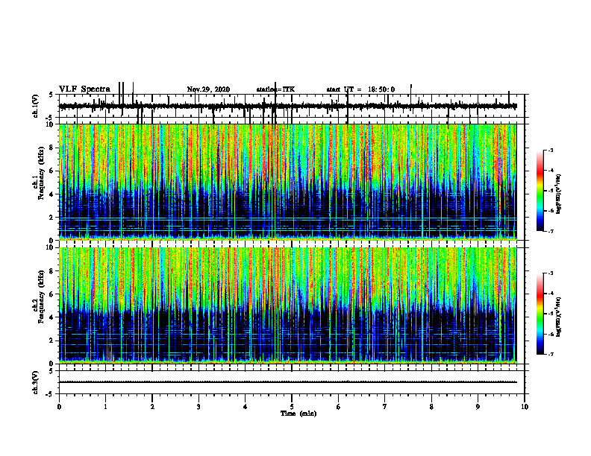This screenshot has height=456, width=591.
Task: Click time axis tick label "7"
Action: point(385,407)
